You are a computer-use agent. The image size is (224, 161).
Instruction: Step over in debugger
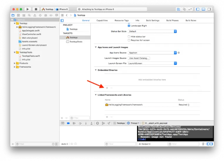point(80,123)
